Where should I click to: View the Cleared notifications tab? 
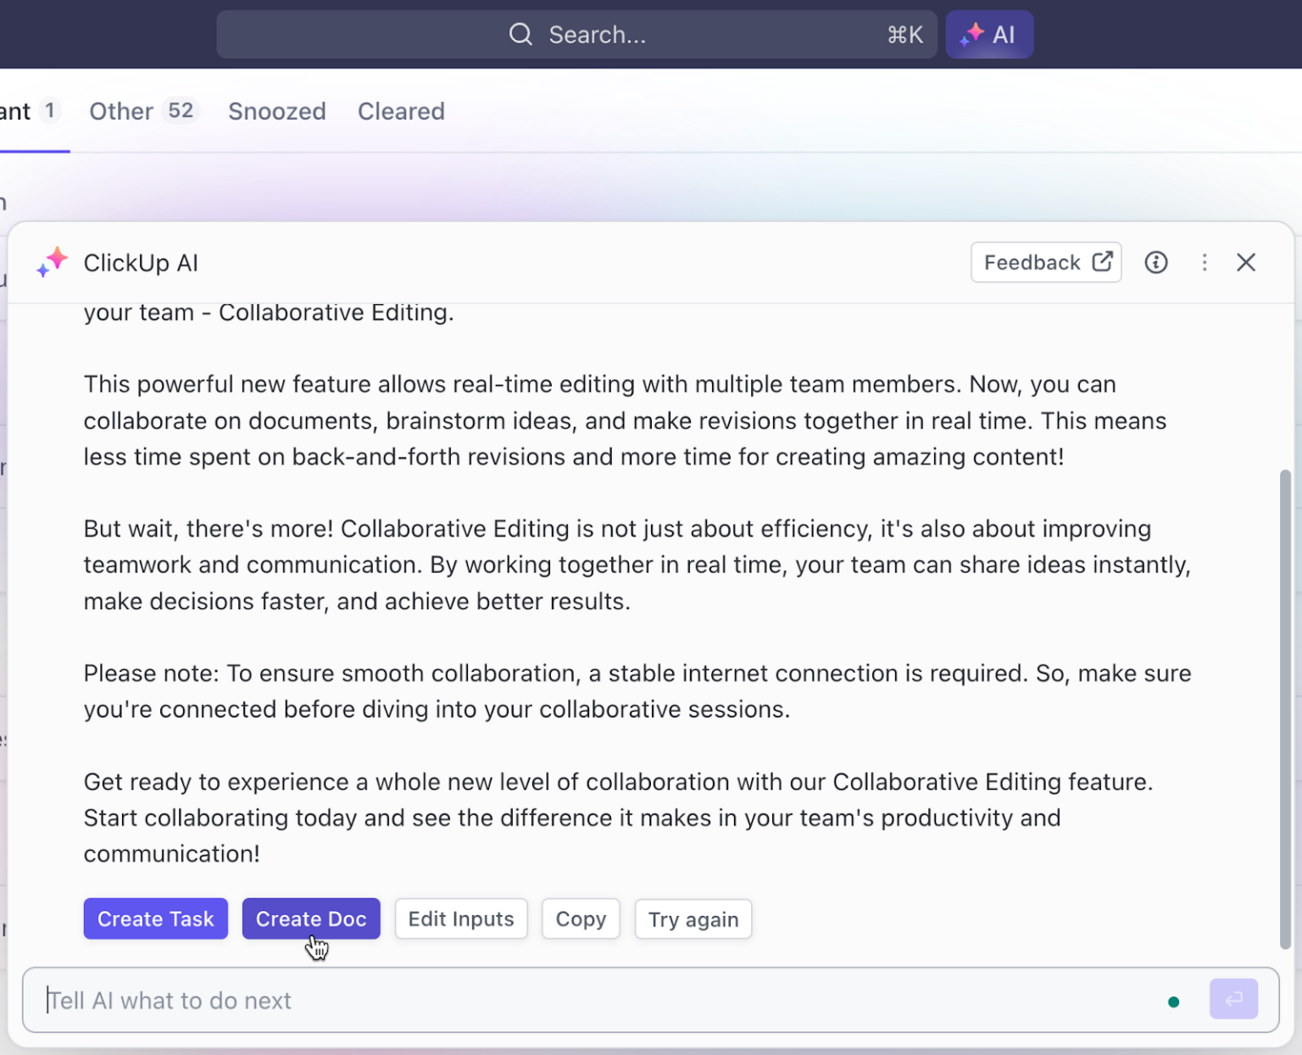401,111
